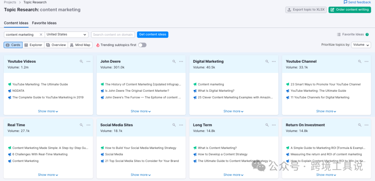
Task: Click megaphone icon beside '6 Challenges With Real-Time Marketing'
Action: 10,154
